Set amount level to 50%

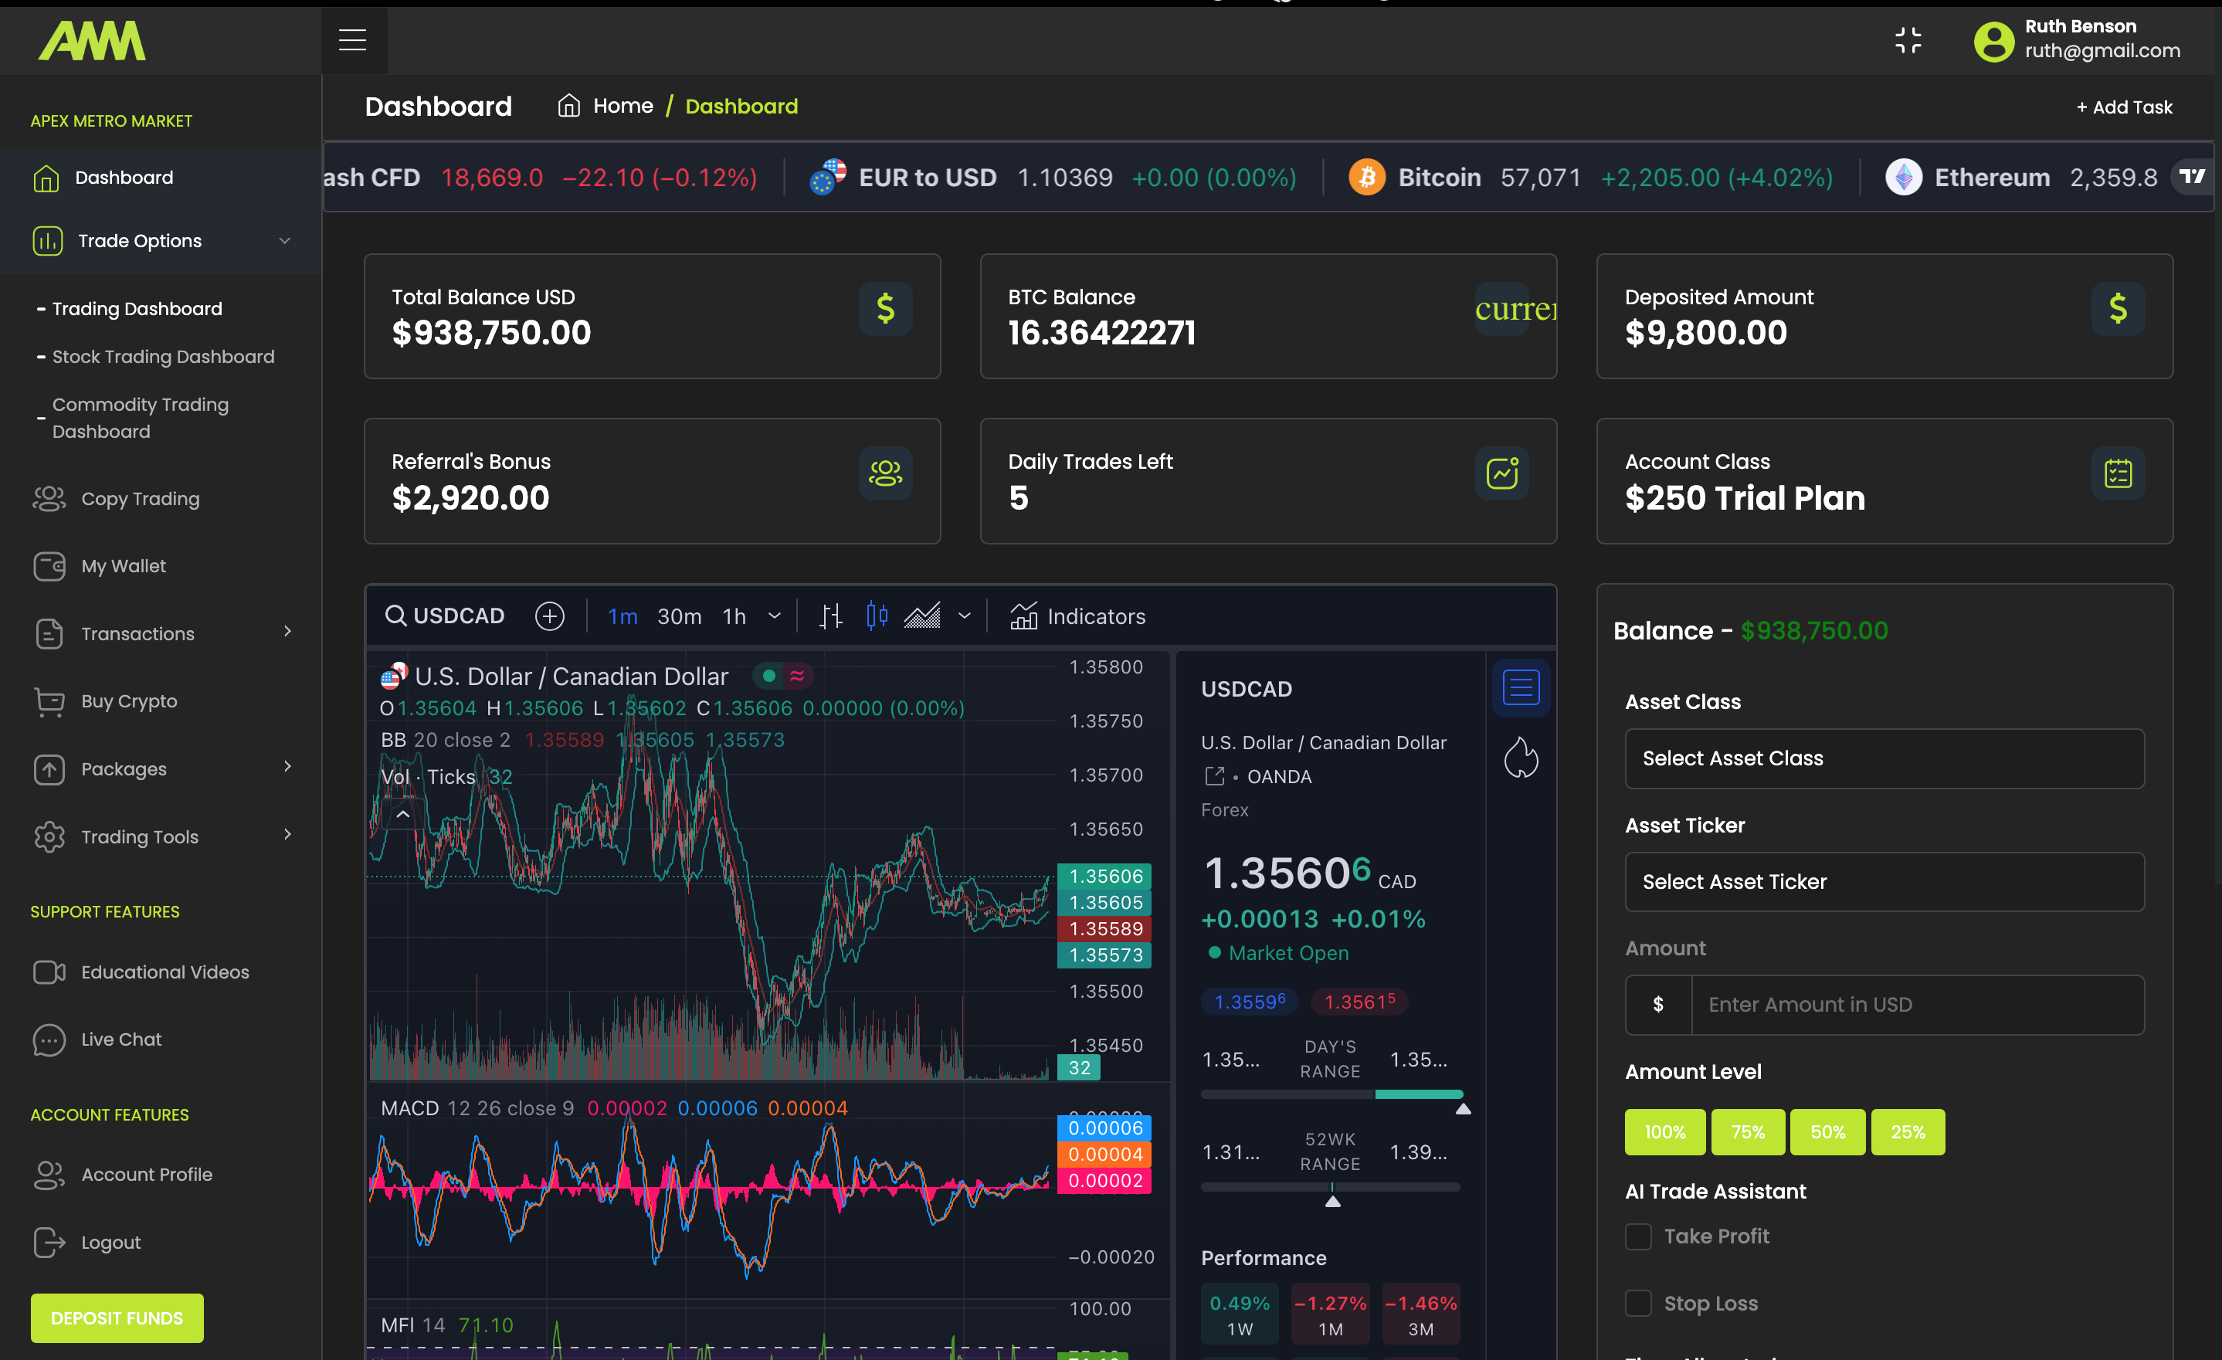click(1827, 1132)
